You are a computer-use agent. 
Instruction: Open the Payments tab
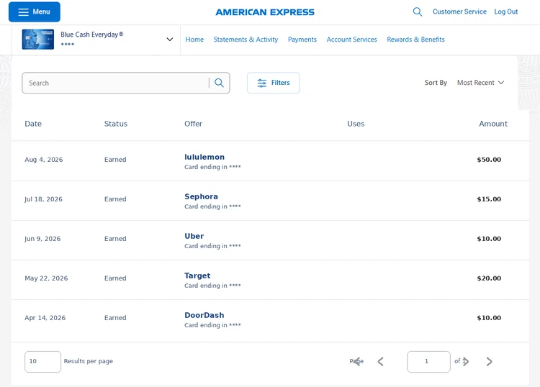coord(302,40)
